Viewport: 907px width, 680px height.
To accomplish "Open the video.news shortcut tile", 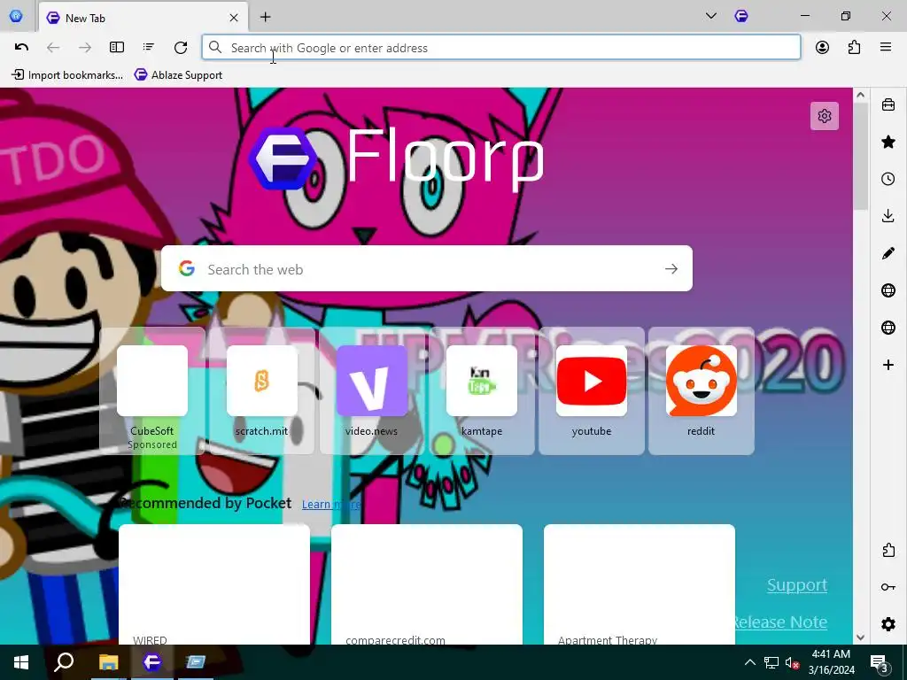I will point(371,390).
